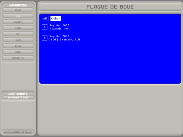This screenshot has width=183, height=137.
Task: Navigate to Photos
Action: click(18, 28)
